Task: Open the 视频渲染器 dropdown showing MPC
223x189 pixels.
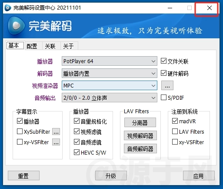Action: (x=110, y=85)
